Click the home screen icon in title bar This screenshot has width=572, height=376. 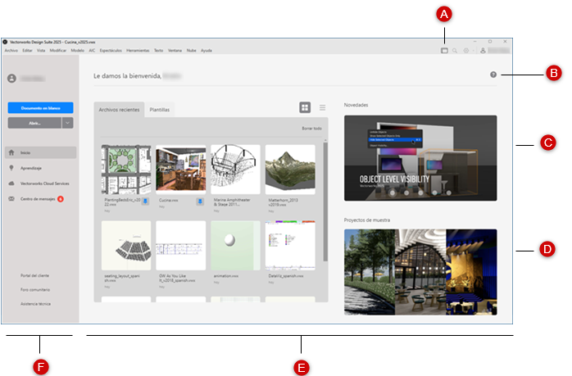click(x=444, y=50)
